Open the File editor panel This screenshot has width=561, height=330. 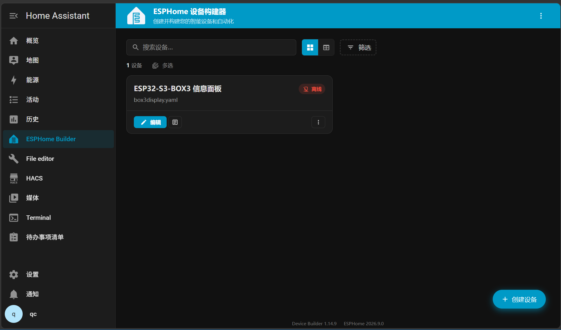[x=58, y=159]
